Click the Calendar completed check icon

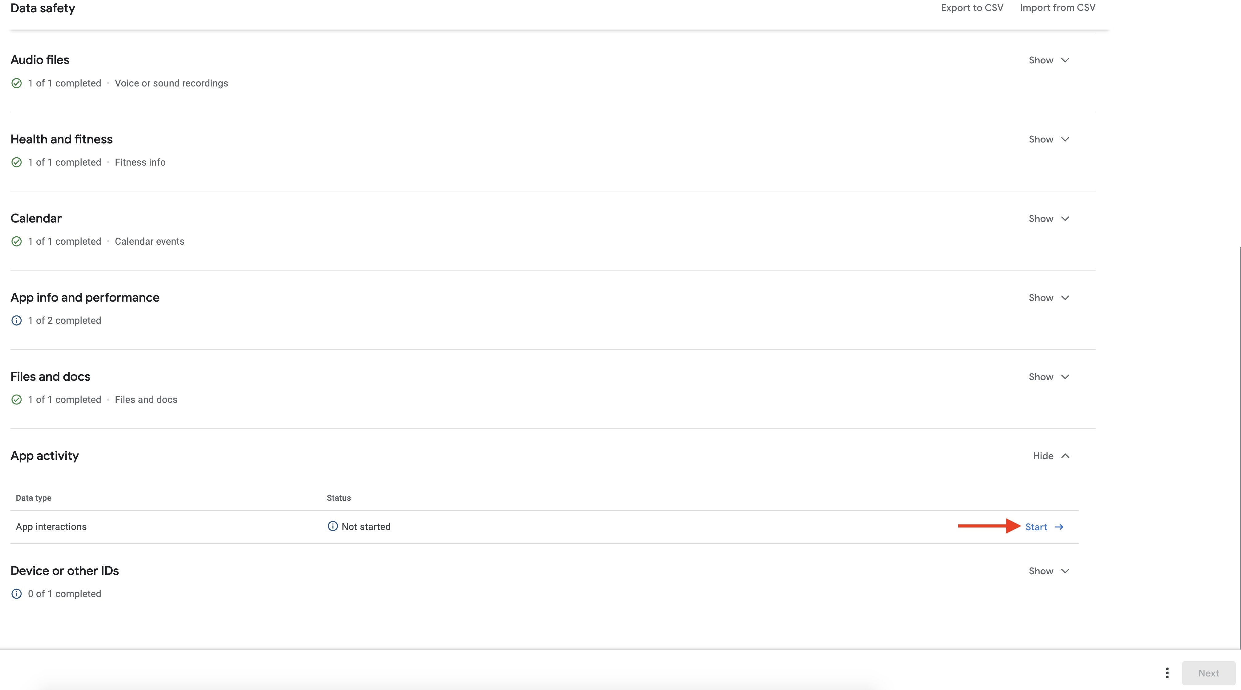pyautogui.click(x=16, y=241)
